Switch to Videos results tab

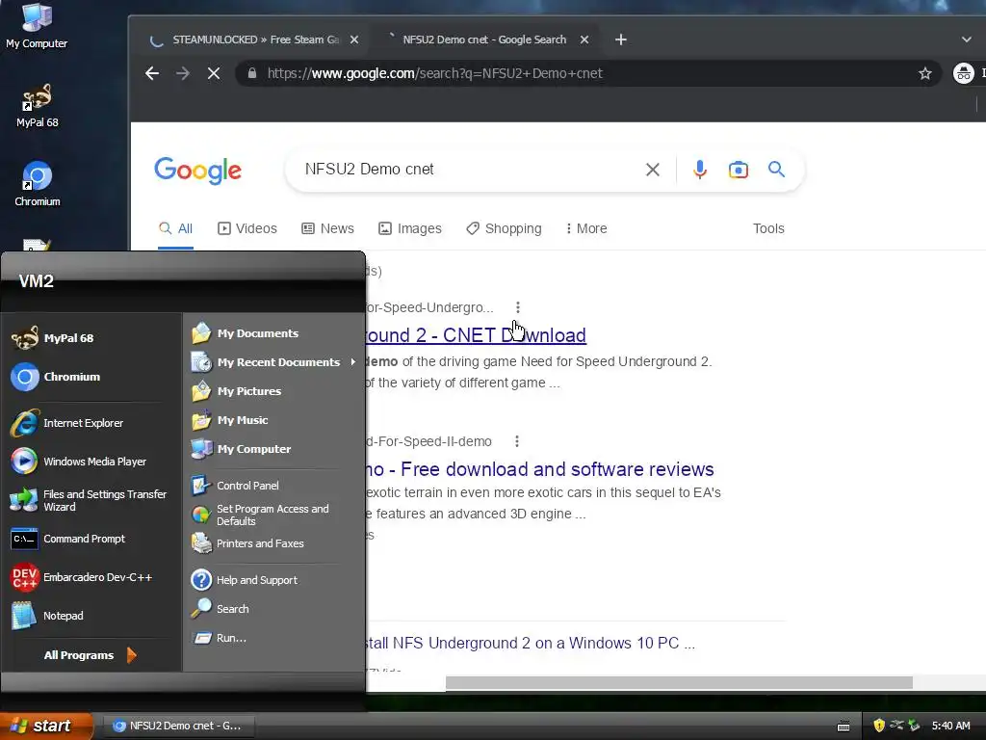(247, 228)
